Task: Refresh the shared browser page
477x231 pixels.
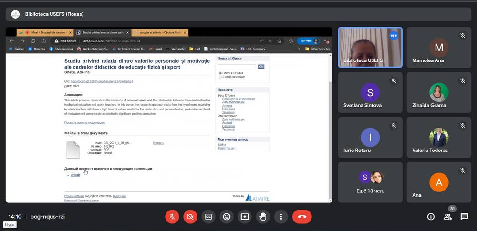Action: 33,41
